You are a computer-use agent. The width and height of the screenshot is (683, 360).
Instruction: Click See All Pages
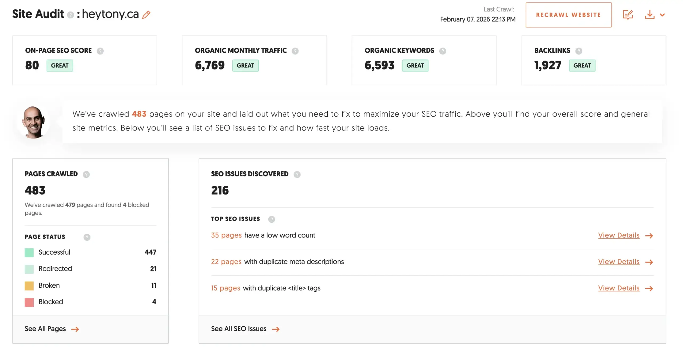point(45,329)
